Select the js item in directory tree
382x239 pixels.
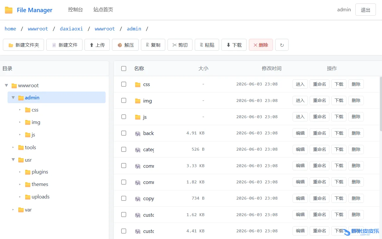click(33, 135)
